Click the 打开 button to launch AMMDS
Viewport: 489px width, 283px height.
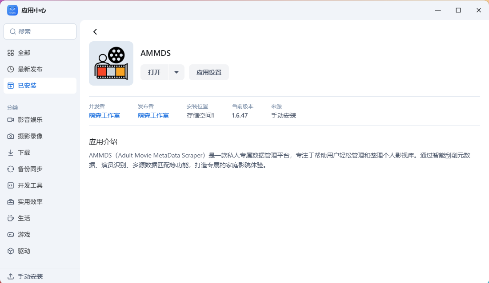(x=154, y=72)
